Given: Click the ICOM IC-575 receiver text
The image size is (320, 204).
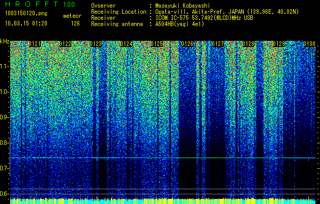Looking at the screenshot, I should click(x=204, y=18).
